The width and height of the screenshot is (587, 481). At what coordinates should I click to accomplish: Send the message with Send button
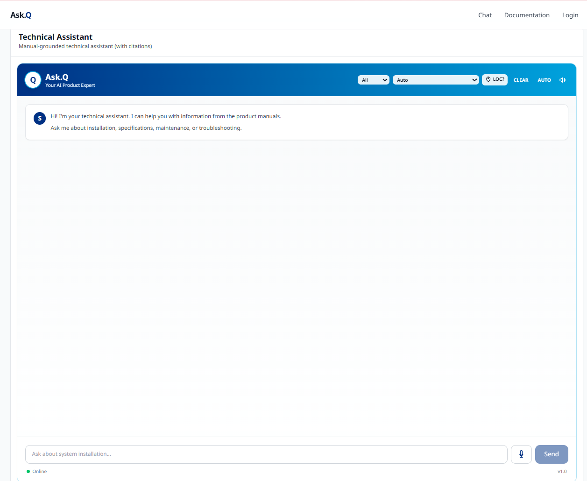tap(552, 454)
